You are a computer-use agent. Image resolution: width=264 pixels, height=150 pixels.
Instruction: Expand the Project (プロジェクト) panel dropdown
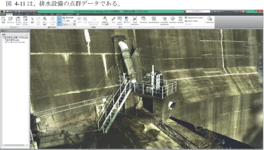click(15, 27)
